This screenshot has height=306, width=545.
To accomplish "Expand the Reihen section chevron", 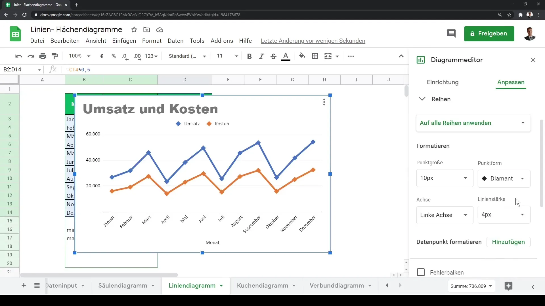I will click(x=422, y=99).
